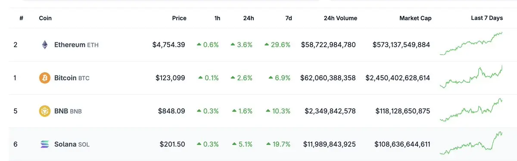Click the orange Bitcoin logo icon
This screenshot has height=161, width=517.
(44, 78)
